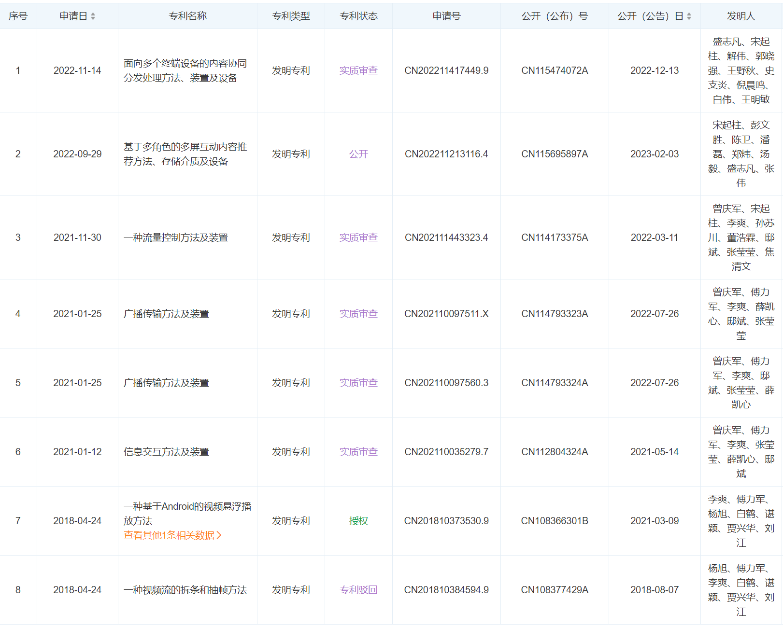Click application date 2022-11-14
The height and width of the screenshot is (627, 783).
click(x=77, y=70)
